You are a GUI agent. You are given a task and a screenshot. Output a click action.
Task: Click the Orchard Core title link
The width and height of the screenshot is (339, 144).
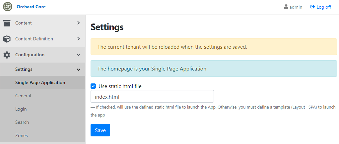pos(31,7)
